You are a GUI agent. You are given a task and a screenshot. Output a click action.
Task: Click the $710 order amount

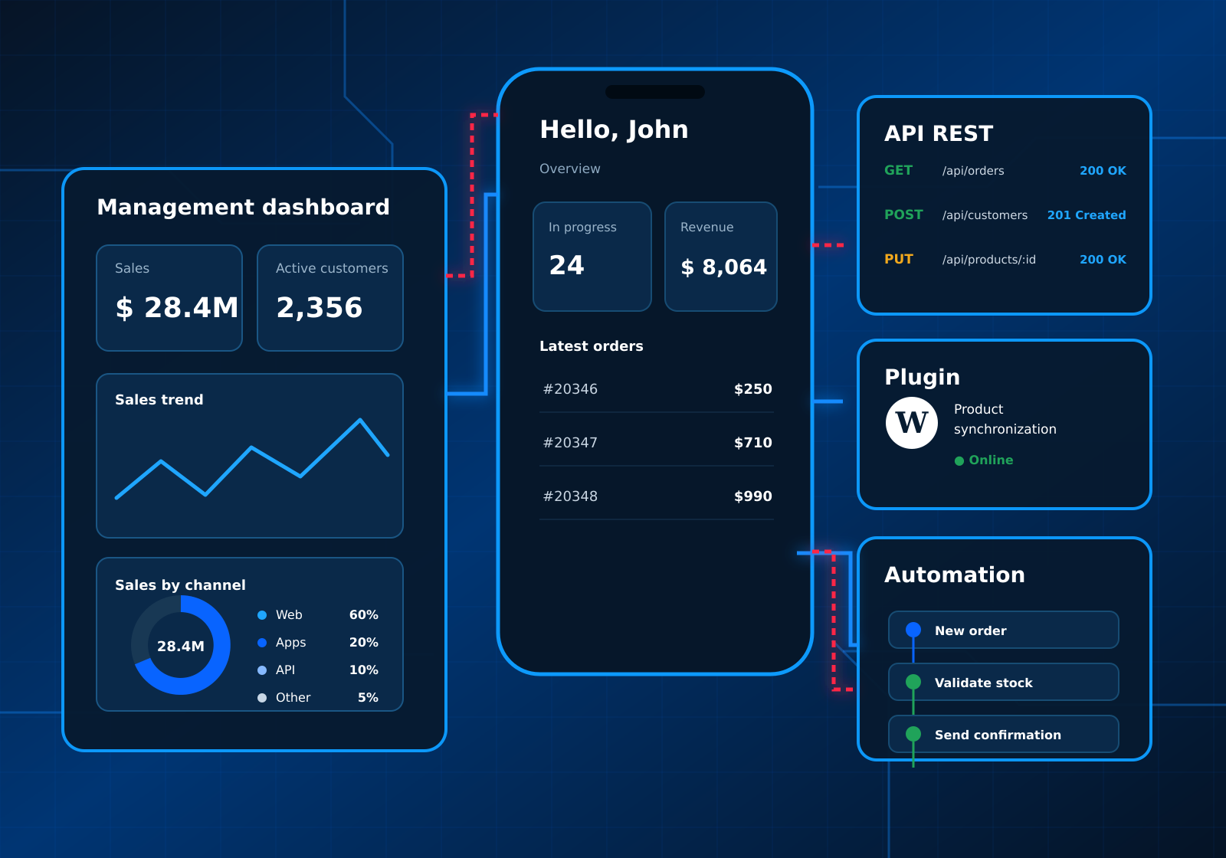pos(753,443)
